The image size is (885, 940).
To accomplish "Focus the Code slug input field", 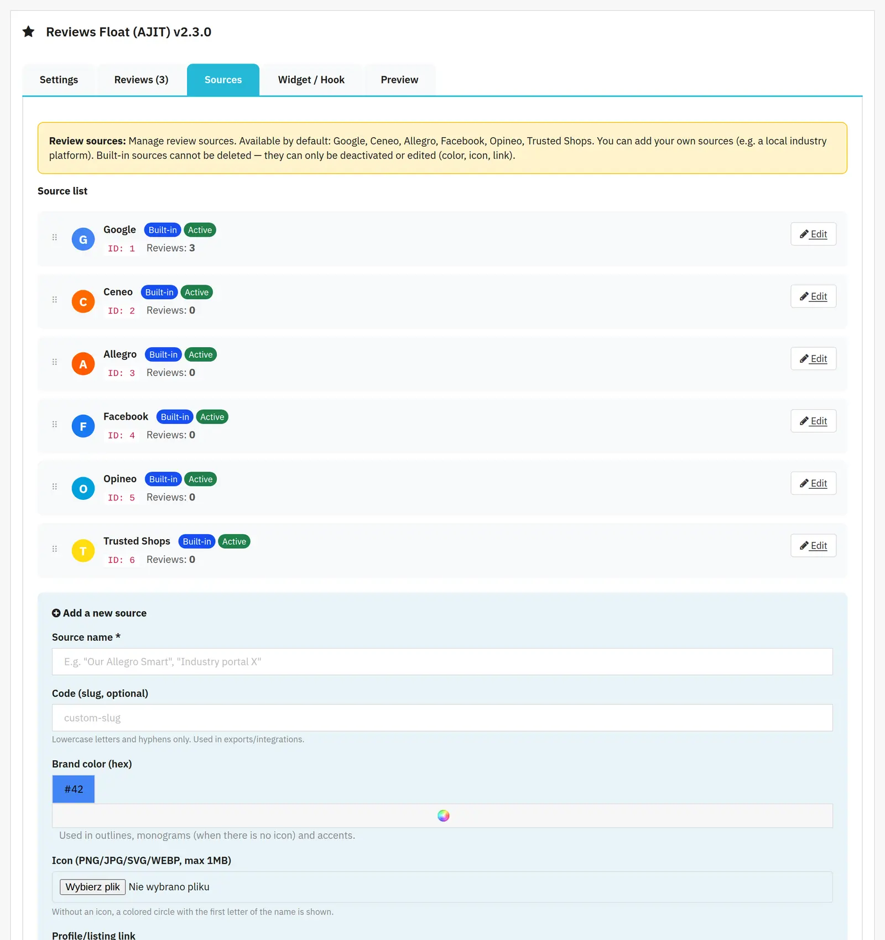I will tap(442, 718).
